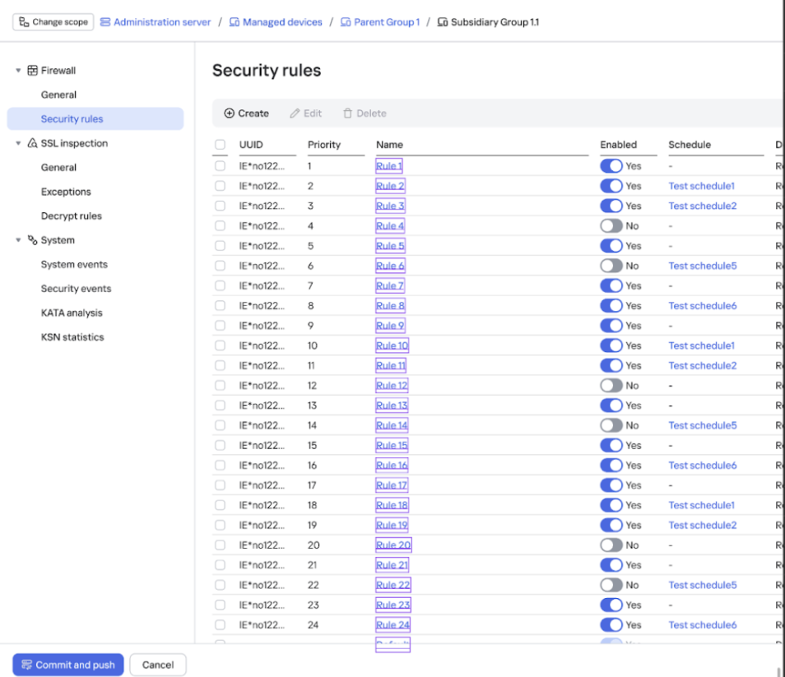
Task: Disable the Rule 1 enabled toggle
Action: click(611, 166)
